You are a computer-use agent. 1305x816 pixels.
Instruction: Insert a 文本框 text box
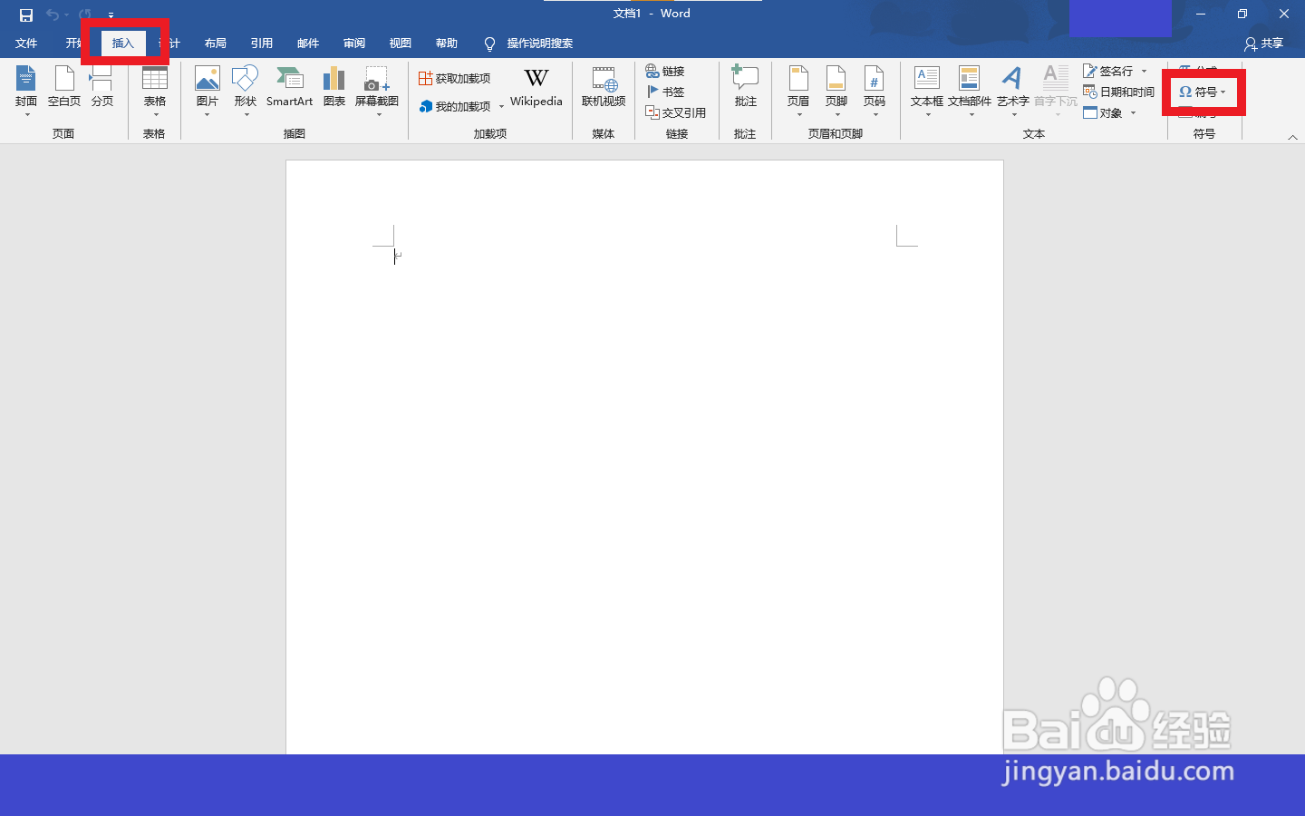coord(927,90)
